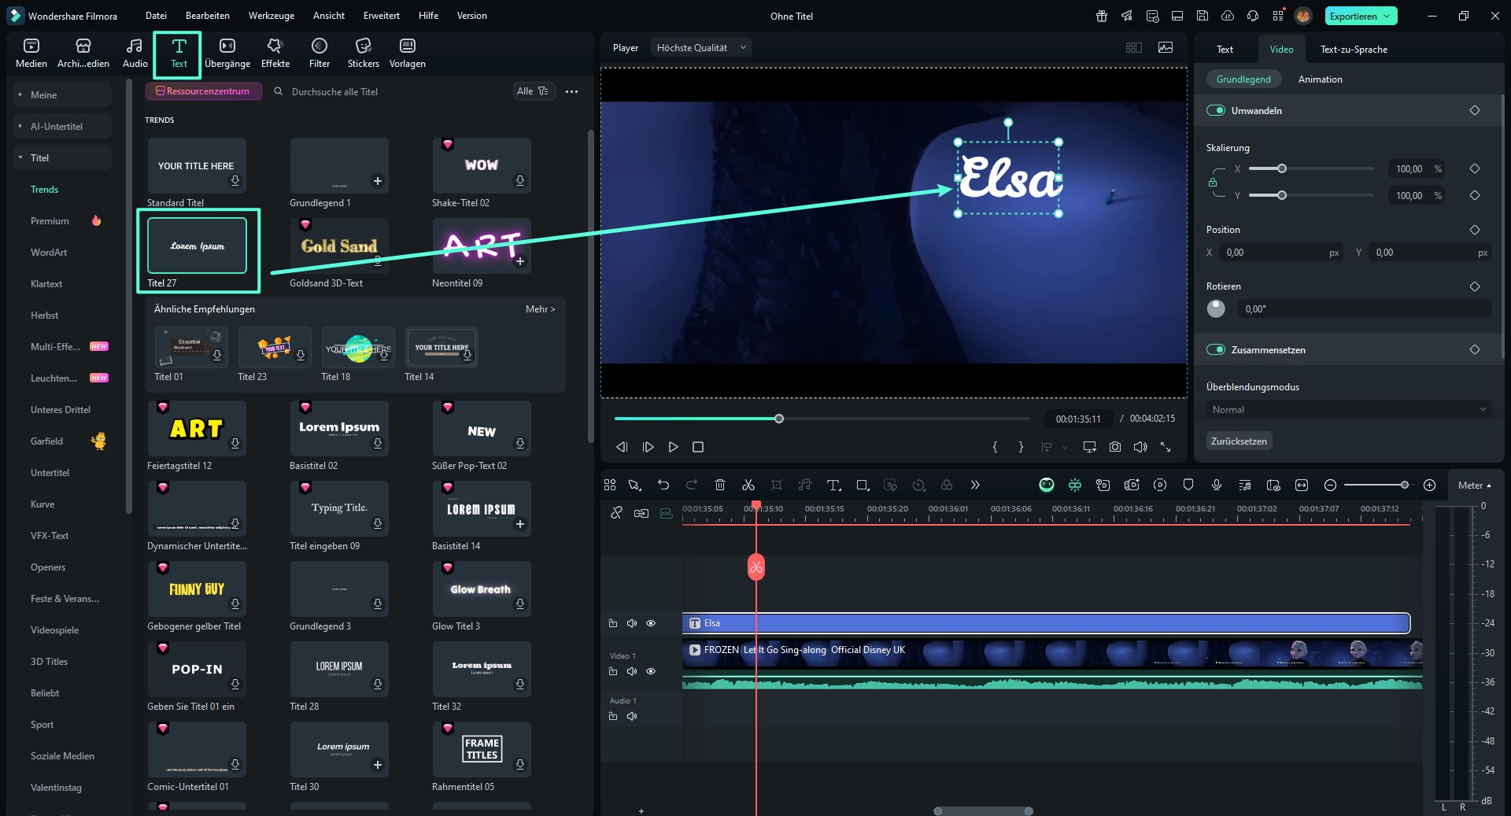
Task: Open the Übergänge transitions panel
Action: click(x=227, y=54)
